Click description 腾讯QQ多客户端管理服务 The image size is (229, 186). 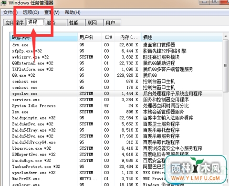coord(168,69)
